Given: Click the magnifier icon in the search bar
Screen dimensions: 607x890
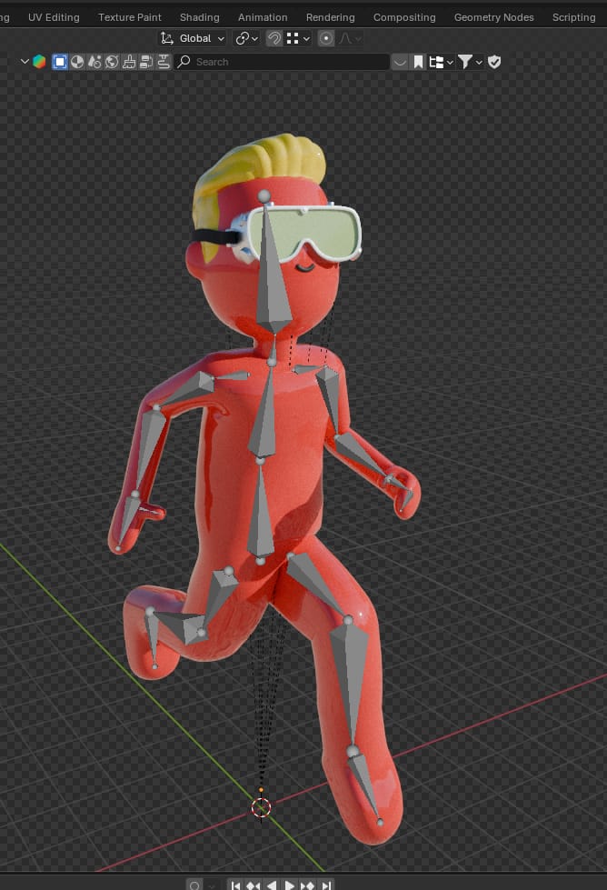Looking at the screenshot, I should pyautogui.click(x=184, y=61).
